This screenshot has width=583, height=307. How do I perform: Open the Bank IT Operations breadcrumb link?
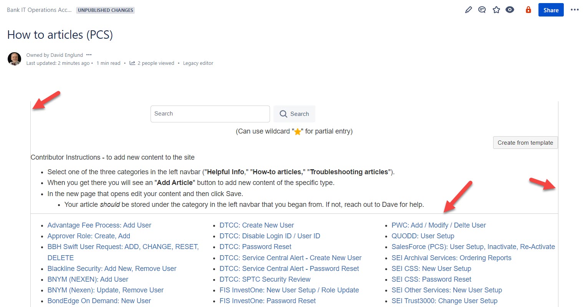[39, 10]
